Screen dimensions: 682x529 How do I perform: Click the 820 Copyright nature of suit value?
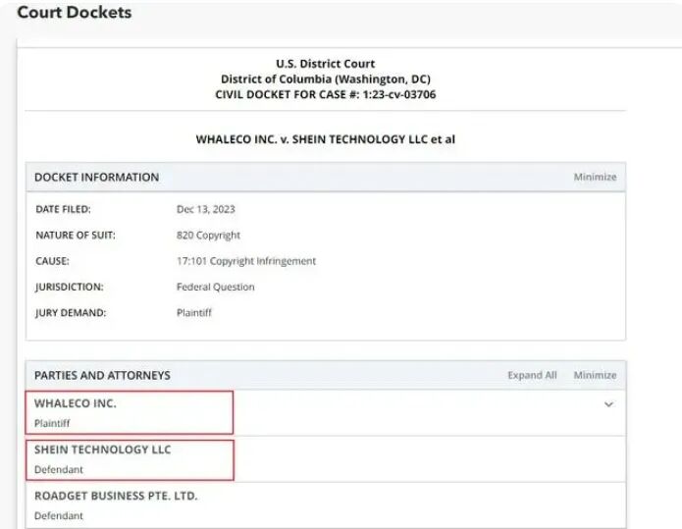[x=208, y=236]
